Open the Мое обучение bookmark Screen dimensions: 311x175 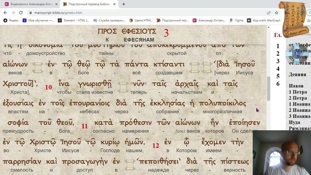pos(38,20)
